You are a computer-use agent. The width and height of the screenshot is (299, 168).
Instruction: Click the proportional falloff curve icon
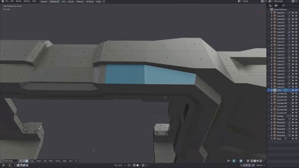click(x=147, y=165)
